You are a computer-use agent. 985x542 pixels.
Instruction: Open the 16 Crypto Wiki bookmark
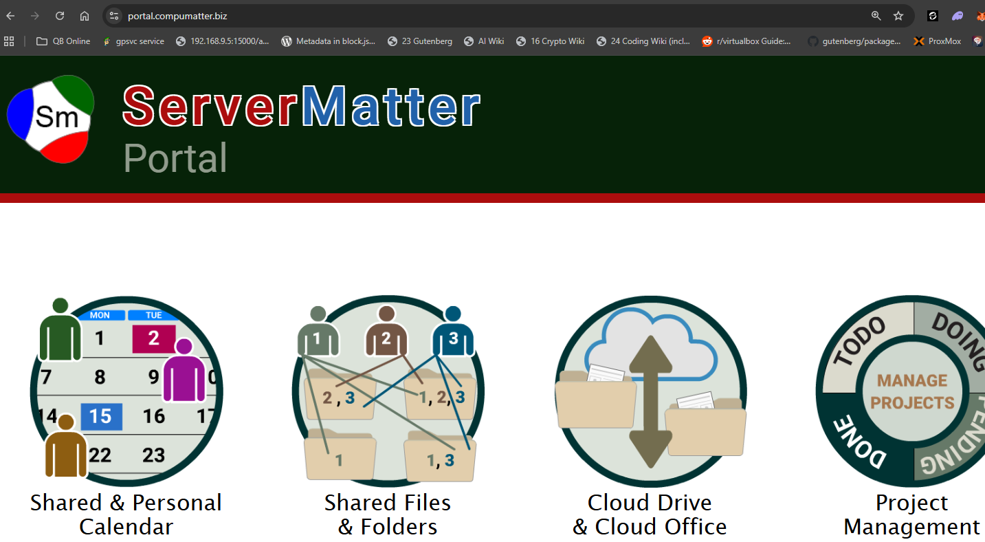(x=551, y=41)
